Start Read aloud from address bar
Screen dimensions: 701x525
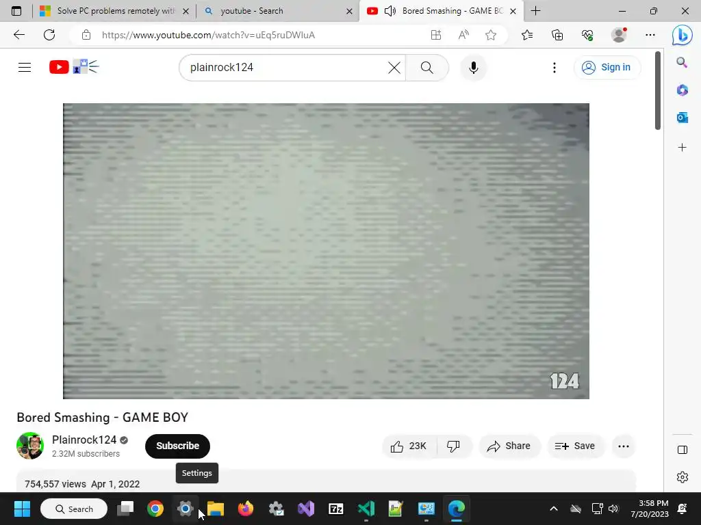pyautogui.click(x=463, y=35)
